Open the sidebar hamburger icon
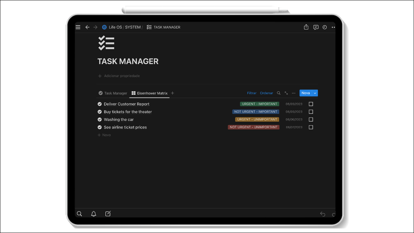The width and height of the screenshot is (414, 233). (78, 27)
